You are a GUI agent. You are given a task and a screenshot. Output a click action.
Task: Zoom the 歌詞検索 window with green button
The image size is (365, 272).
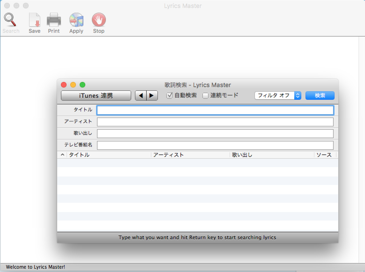(x=82, y=85)
